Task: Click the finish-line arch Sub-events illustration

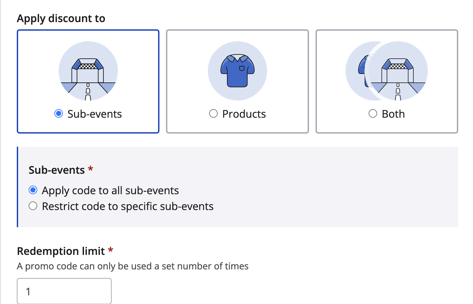Action: tap(88, 71)
